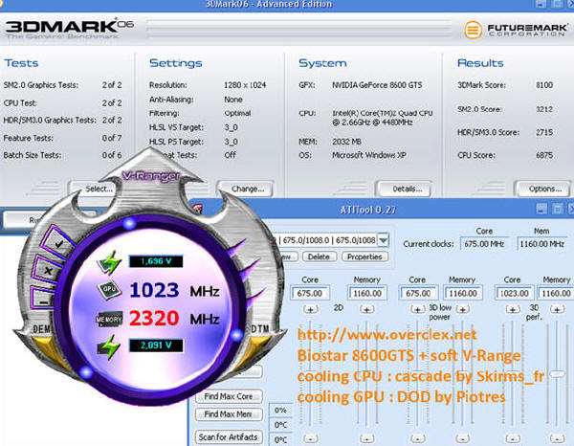574x446 pixels.
Task: Click the NVIDIA GeForce 8600 GTS text
Action: coord(377,85)
